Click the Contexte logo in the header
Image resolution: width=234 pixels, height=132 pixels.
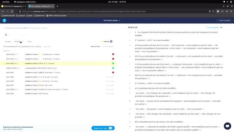pos(4,21)
